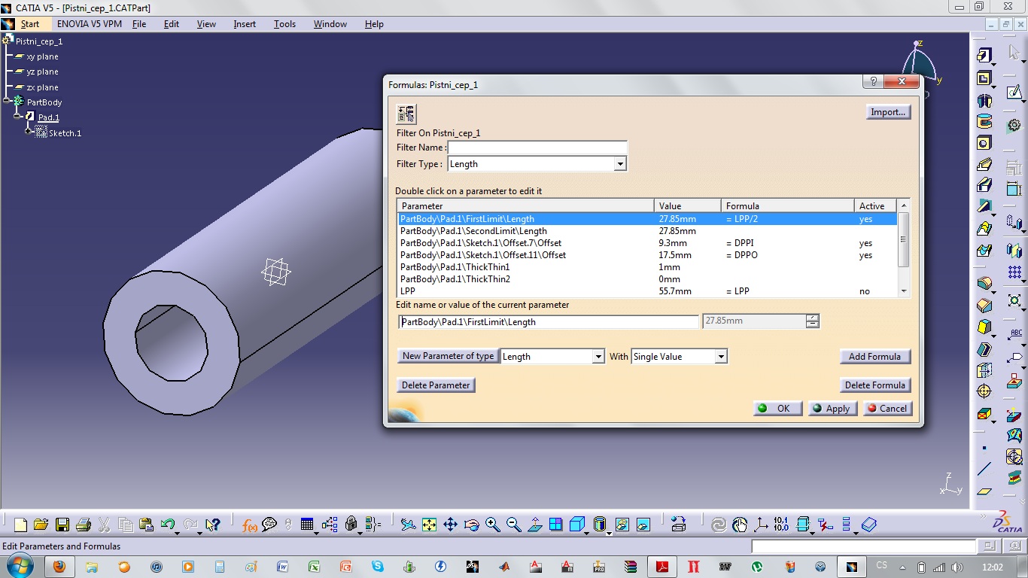Click the Normal View icon

tap(535, 525)
